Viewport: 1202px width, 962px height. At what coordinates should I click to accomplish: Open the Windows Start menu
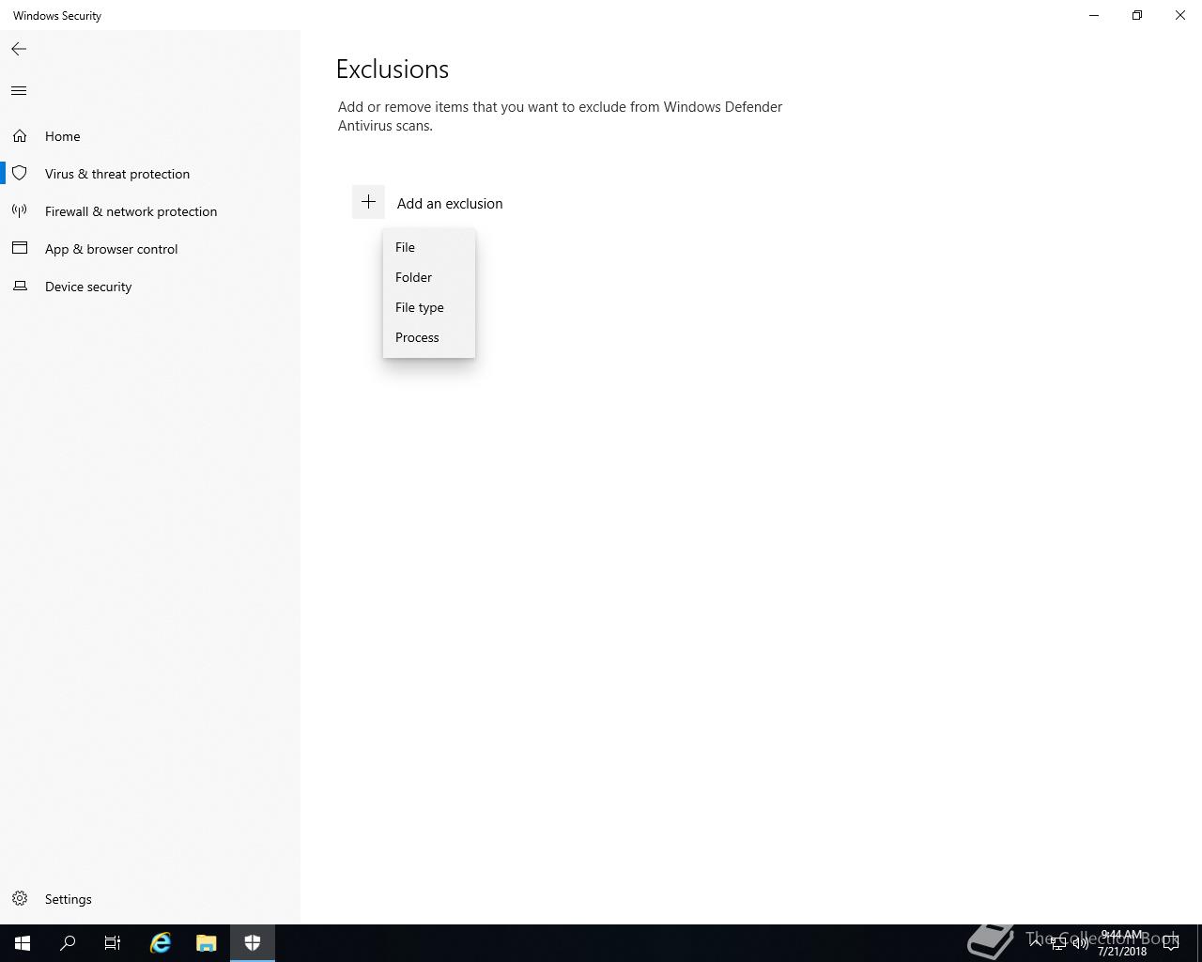pos(23,943)
